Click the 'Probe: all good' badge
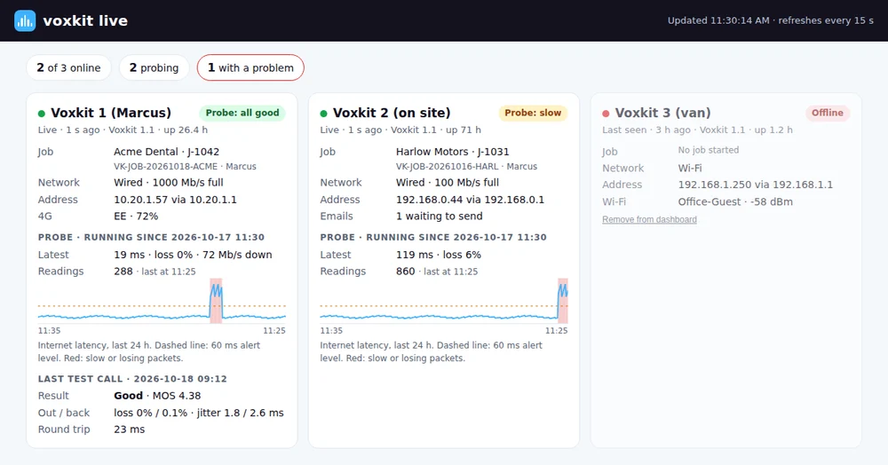The image size is (888, 465). pos(242,113)
